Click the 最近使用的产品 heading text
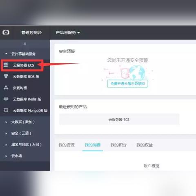The height and width of the screenshot is (196, 196). (73, 107)
